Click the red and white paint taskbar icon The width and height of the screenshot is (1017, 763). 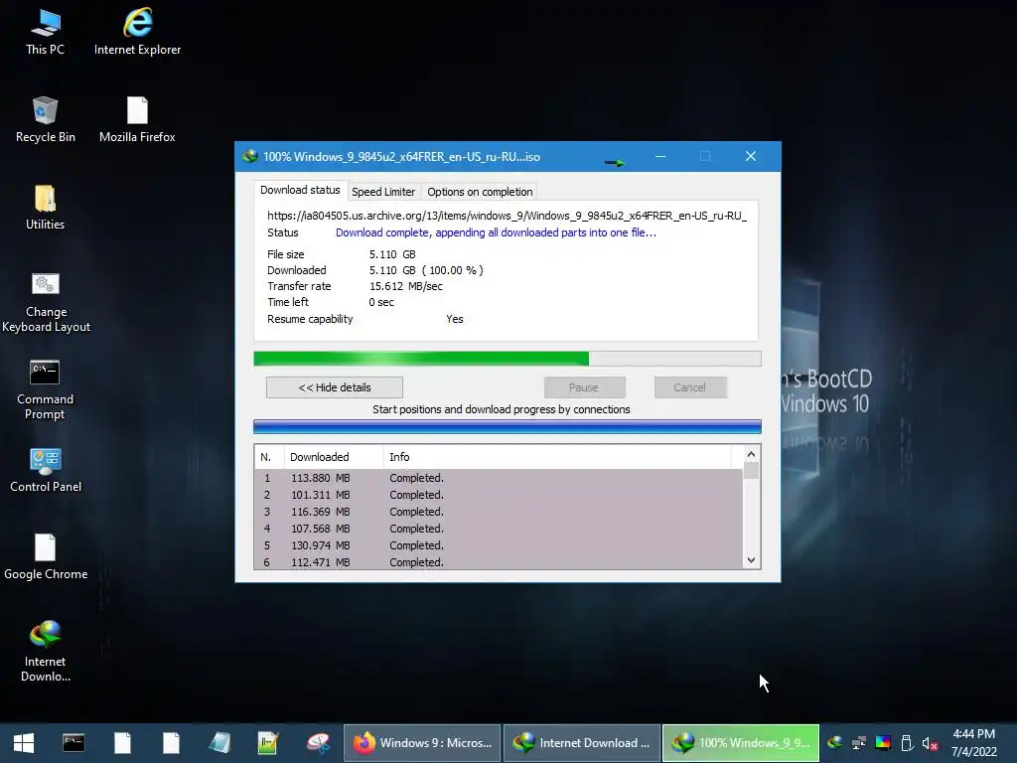click(318, 743)
